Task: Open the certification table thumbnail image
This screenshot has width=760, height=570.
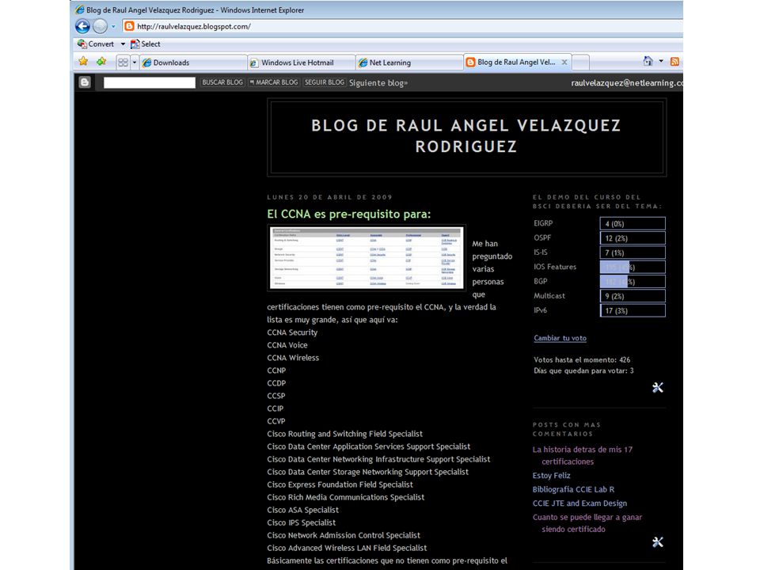Action: (367, 257)
